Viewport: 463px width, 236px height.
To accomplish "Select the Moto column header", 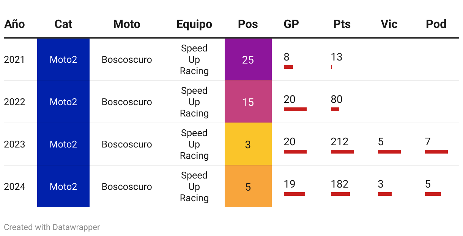I will point(127,24).
